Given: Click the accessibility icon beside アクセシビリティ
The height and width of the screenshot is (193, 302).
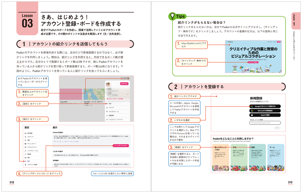Looking at the screenshot, I should (x=25, y=147).
